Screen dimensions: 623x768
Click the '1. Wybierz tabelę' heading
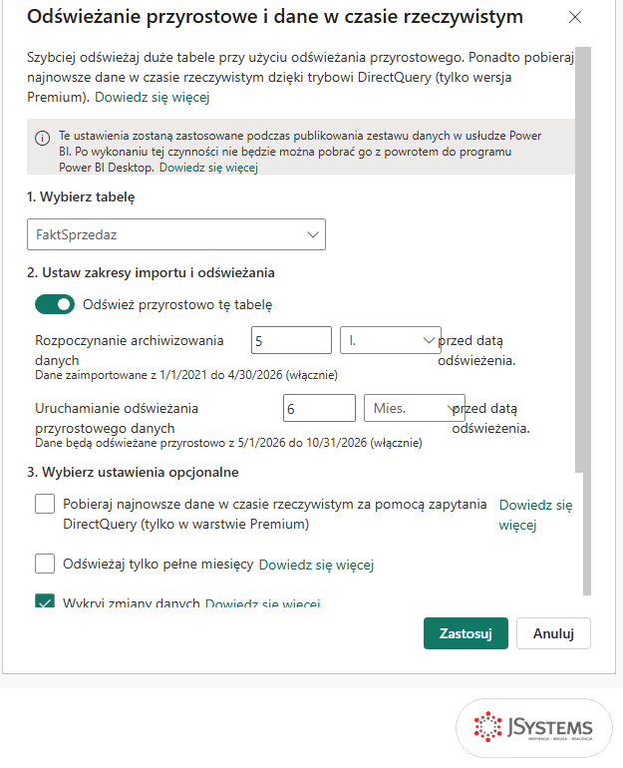pos(81,196)
